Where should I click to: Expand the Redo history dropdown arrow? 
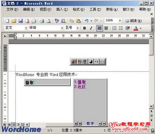[x=101, y=21]
